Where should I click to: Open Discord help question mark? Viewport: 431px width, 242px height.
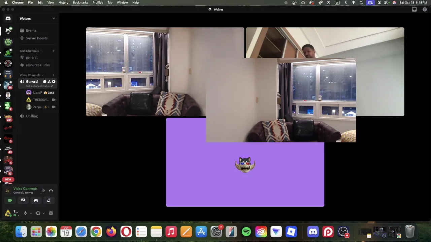[x=425, y=9]
